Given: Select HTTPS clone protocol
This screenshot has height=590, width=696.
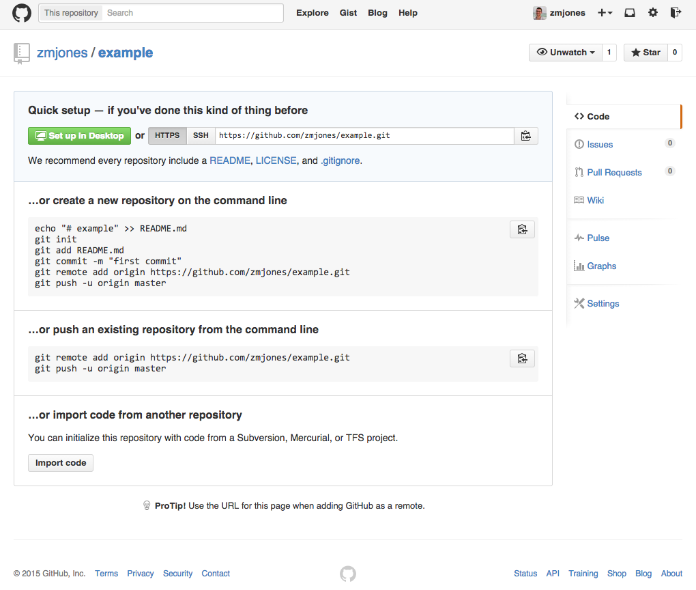Looking at the screenshot, I should [x=167, y=136].
